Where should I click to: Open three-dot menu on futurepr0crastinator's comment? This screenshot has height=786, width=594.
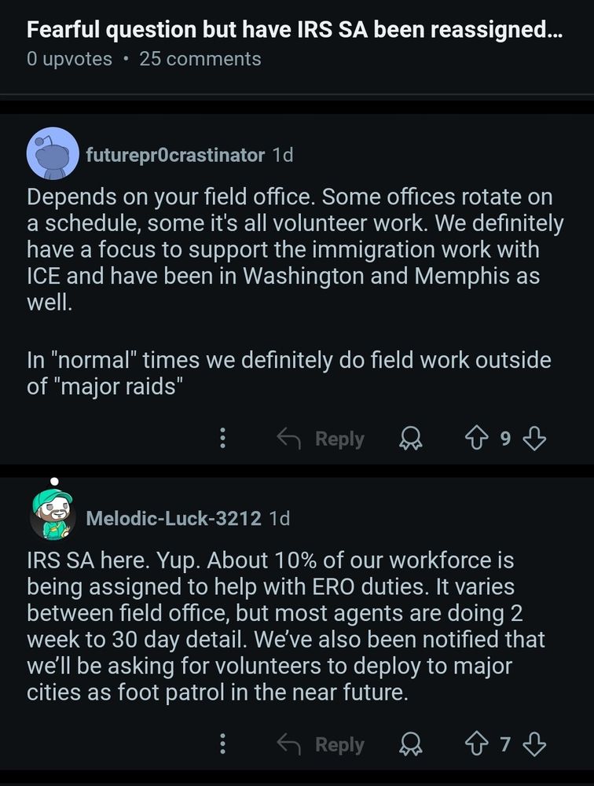pyautogui.click(x=223, y=438)
